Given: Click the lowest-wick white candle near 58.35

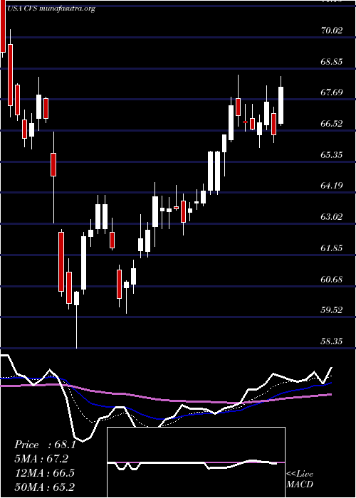Looking at the screenshot, I should pos(77,319).
